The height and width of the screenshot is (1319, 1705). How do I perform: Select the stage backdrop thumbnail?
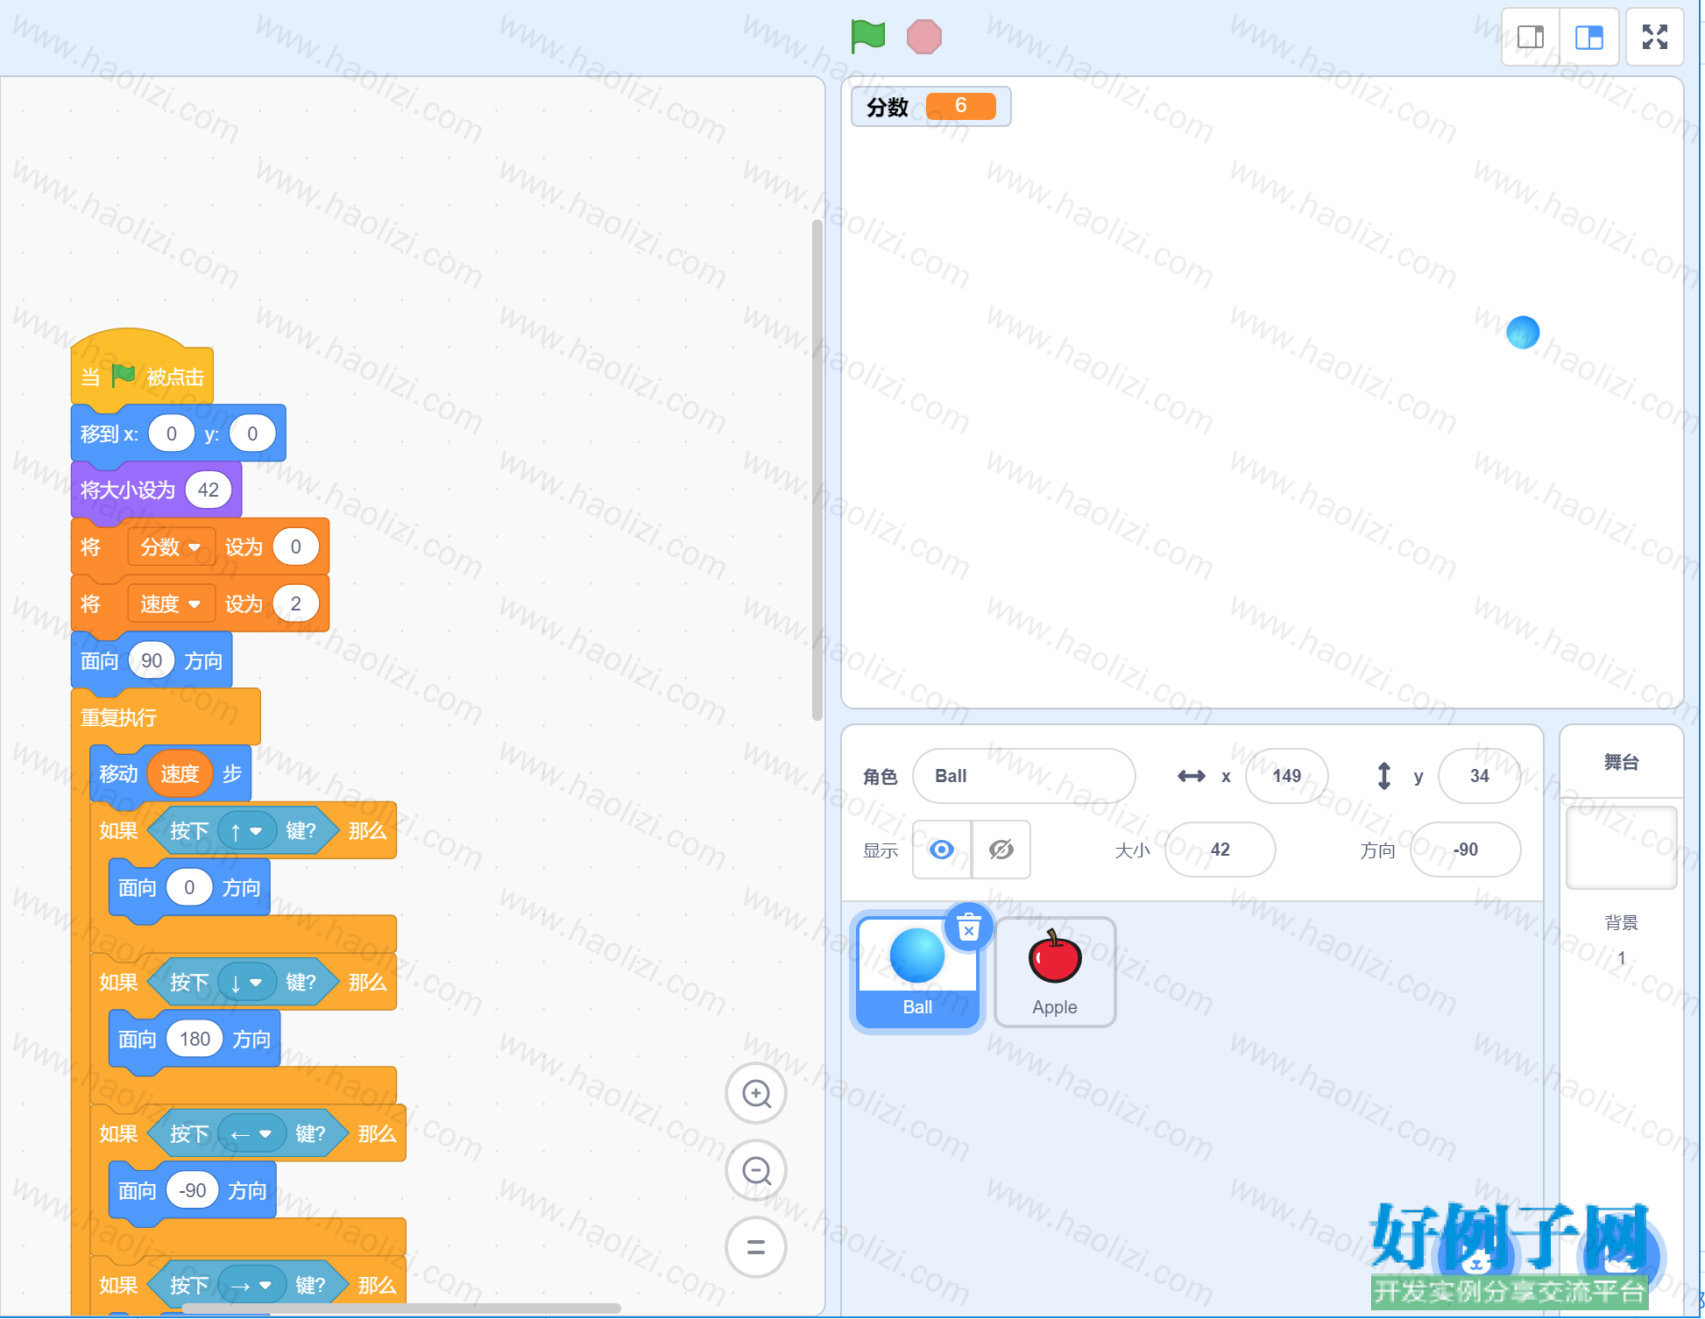coord(1621,848)
